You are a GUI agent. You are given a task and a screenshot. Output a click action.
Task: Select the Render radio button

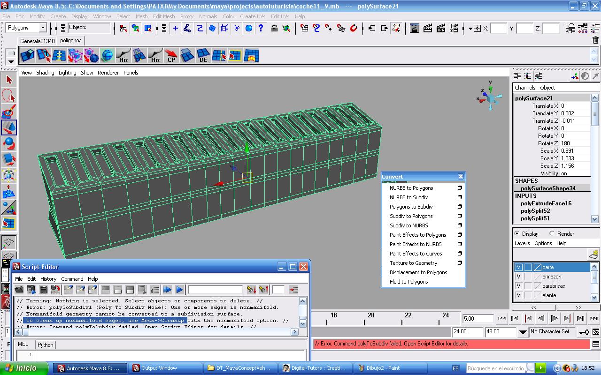(552, 233)
